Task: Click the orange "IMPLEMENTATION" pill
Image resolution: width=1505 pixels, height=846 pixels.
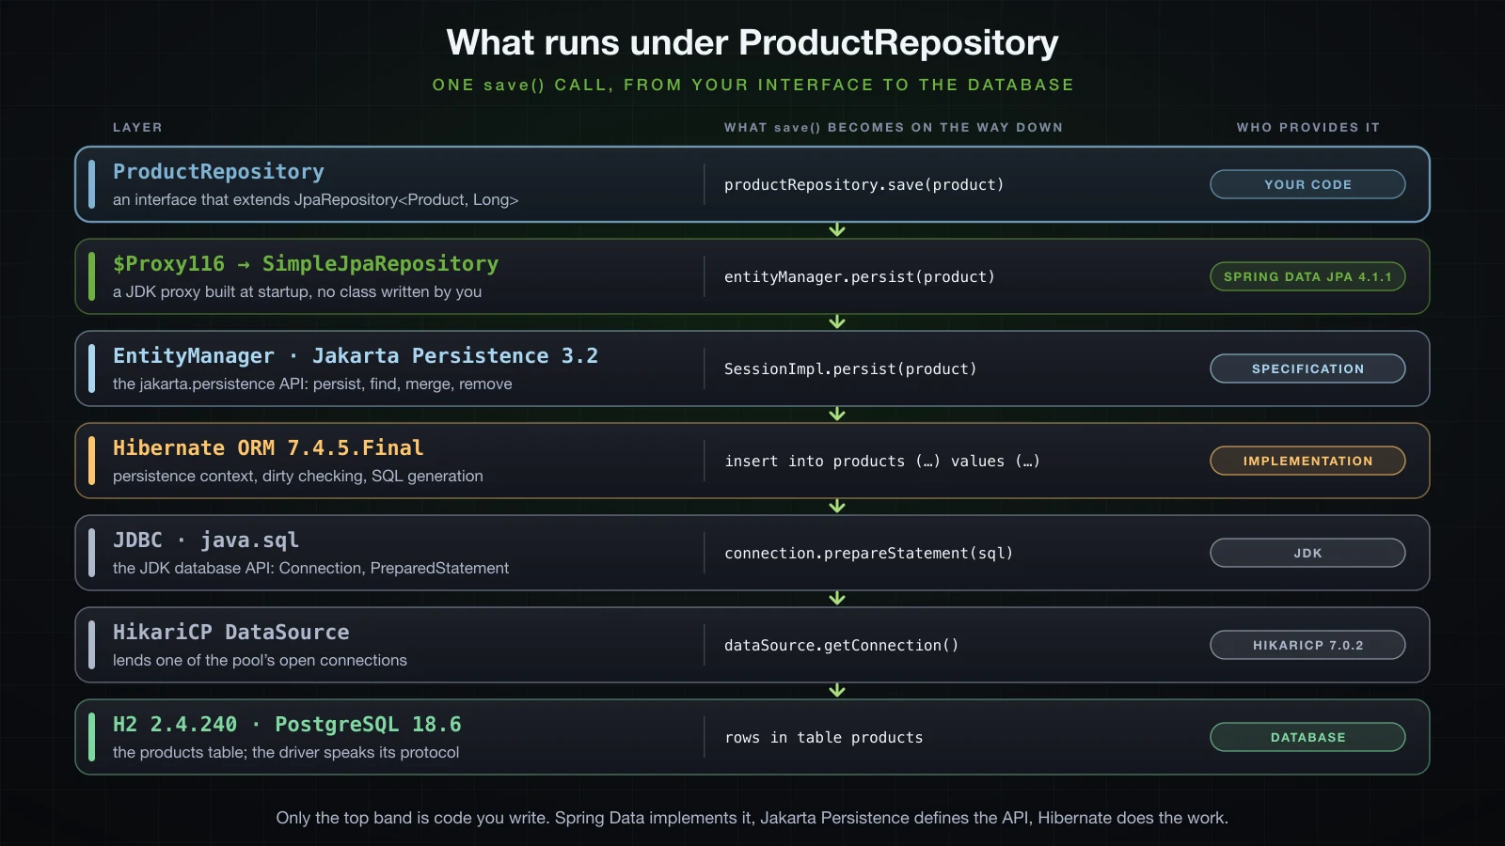Action: click(1307, 461)
